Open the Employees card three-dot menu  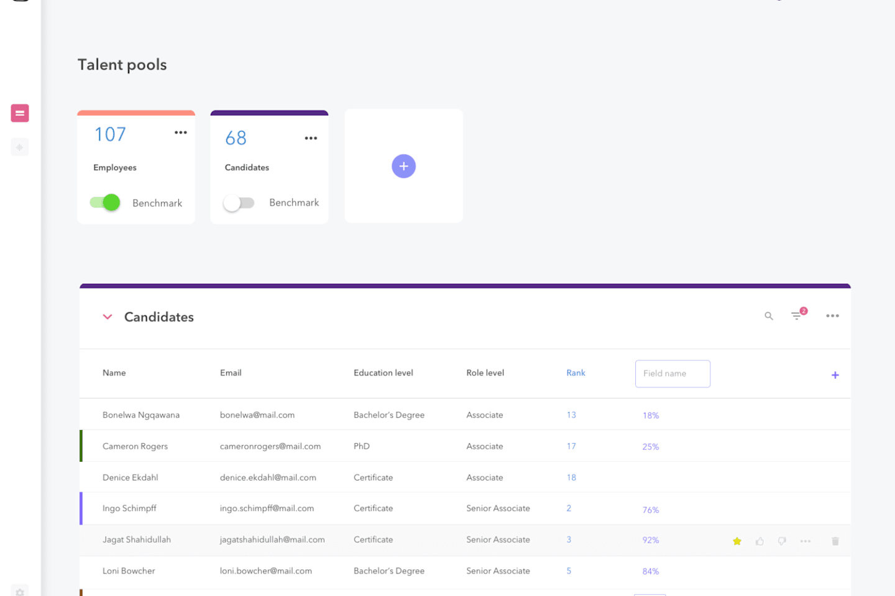[x=181, y=132]
